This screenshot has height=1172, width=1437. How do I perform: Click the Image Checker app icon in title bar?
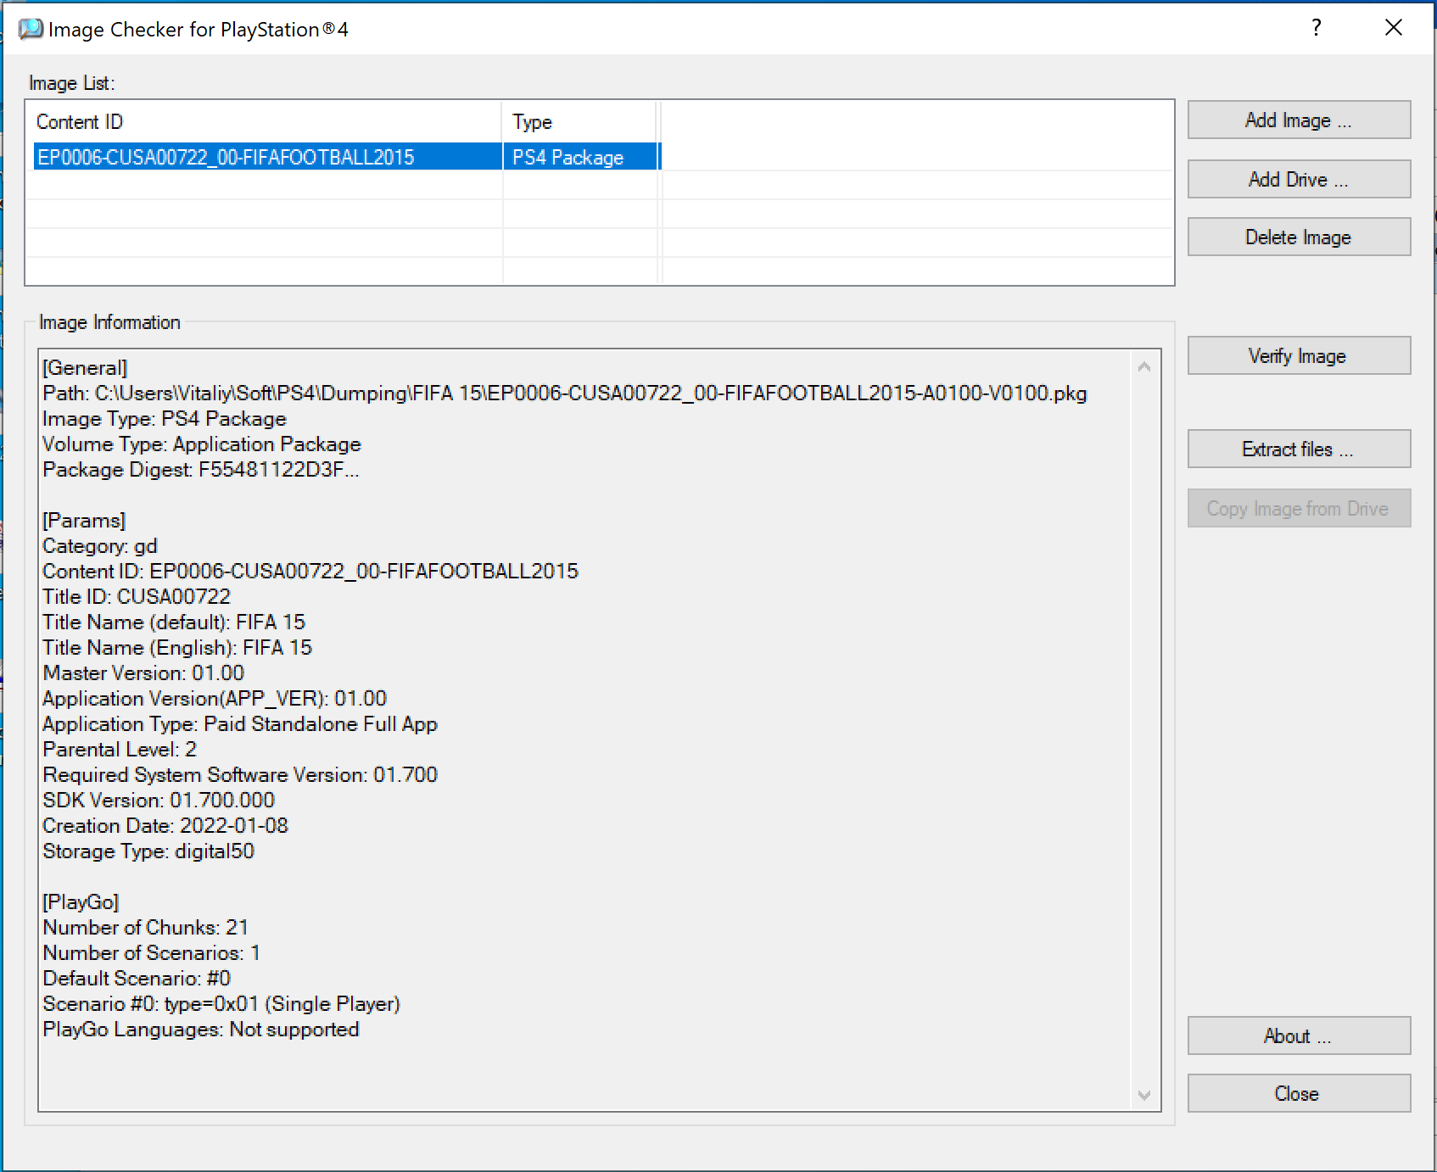[x=31, y=29]
